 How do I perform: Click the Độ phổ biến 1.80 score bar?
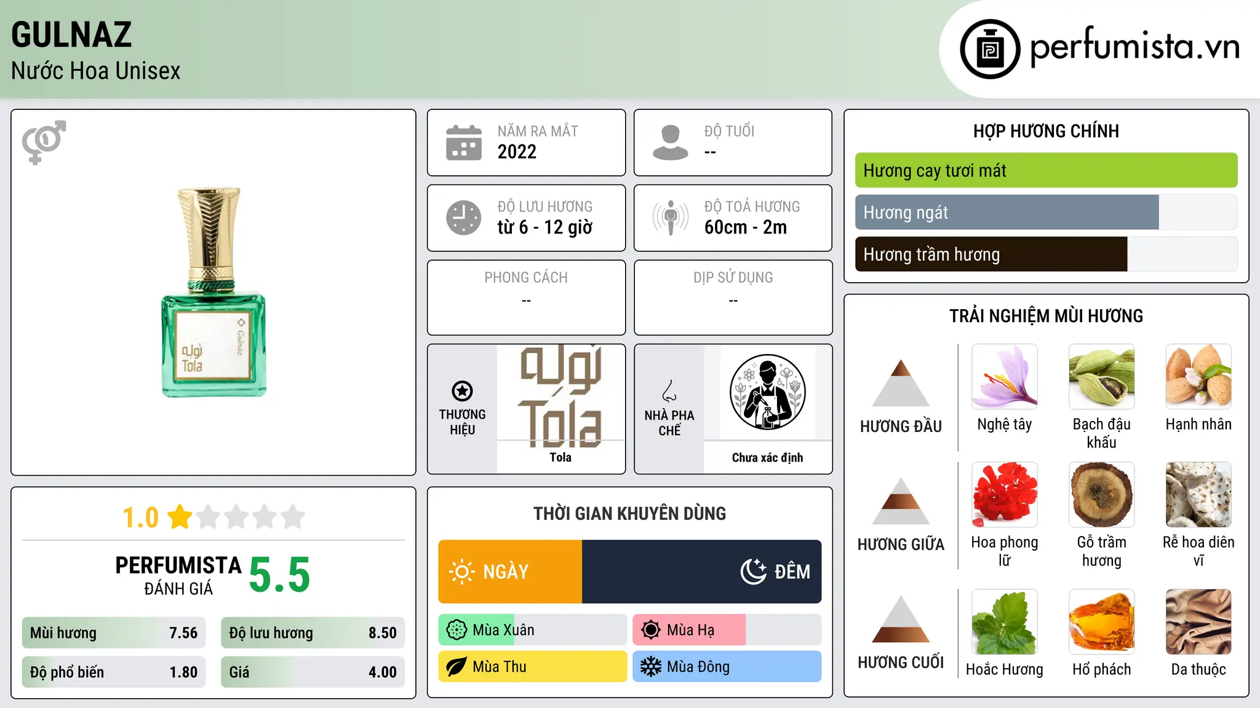pos(114,672)
